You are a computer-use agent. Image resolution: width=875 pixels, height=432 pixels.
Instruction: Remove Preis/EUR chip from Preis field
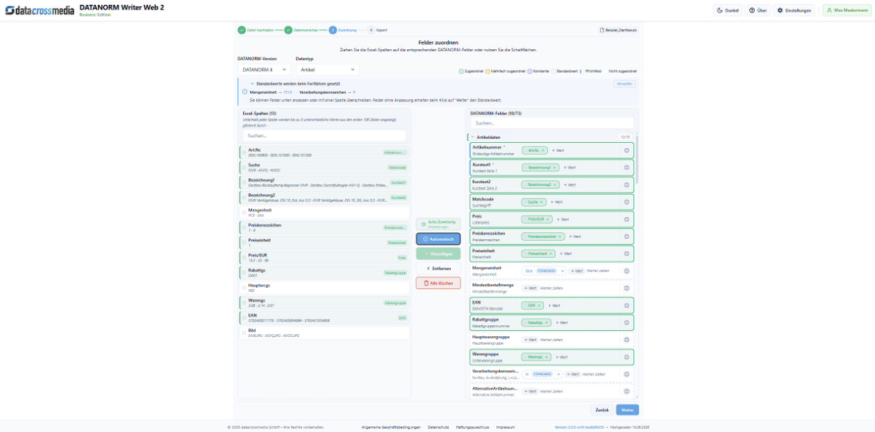[x=547, y=219]
